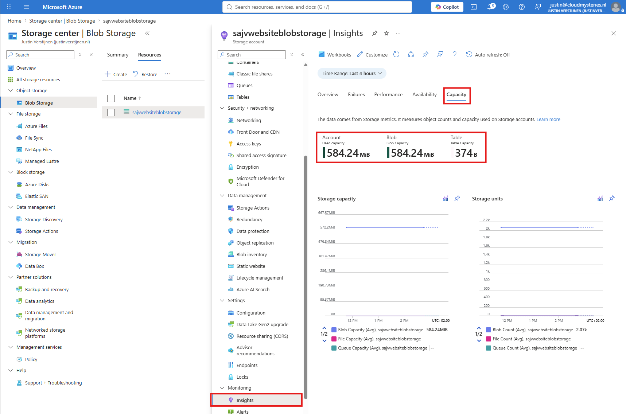Click the Blob Capacity legend color swatch

(334, 330)
